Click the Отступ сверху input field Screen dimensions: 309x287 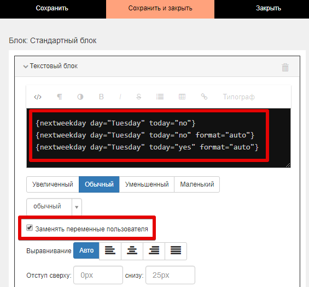[98, 275]
